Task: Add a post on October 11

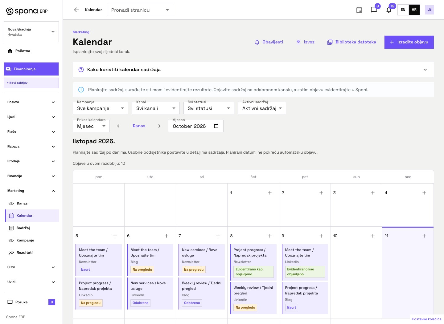Action: tap(424, 236)
